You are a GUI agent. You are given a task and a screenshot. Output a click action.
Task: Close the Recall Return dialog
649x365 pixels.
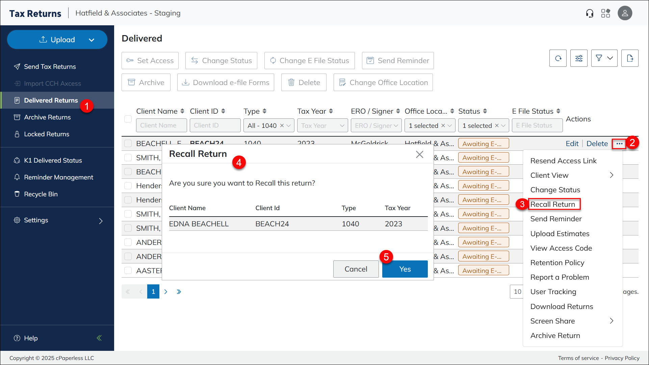click(x=419, y=155)
